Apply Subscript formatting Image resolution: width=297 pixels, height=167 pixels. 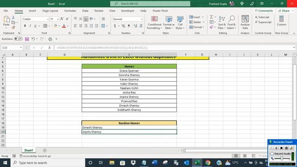pyautogui.click(x=262, y=17)
